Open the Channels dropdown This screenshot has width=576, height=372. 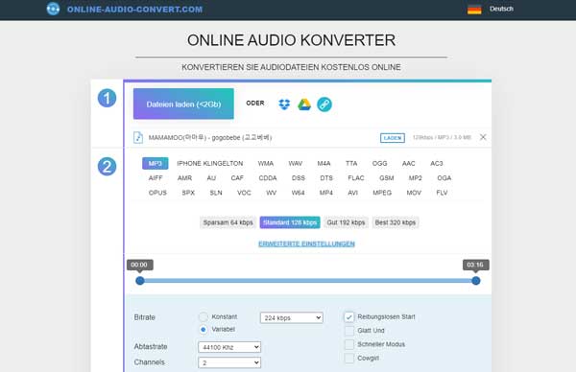click(229, 362)
